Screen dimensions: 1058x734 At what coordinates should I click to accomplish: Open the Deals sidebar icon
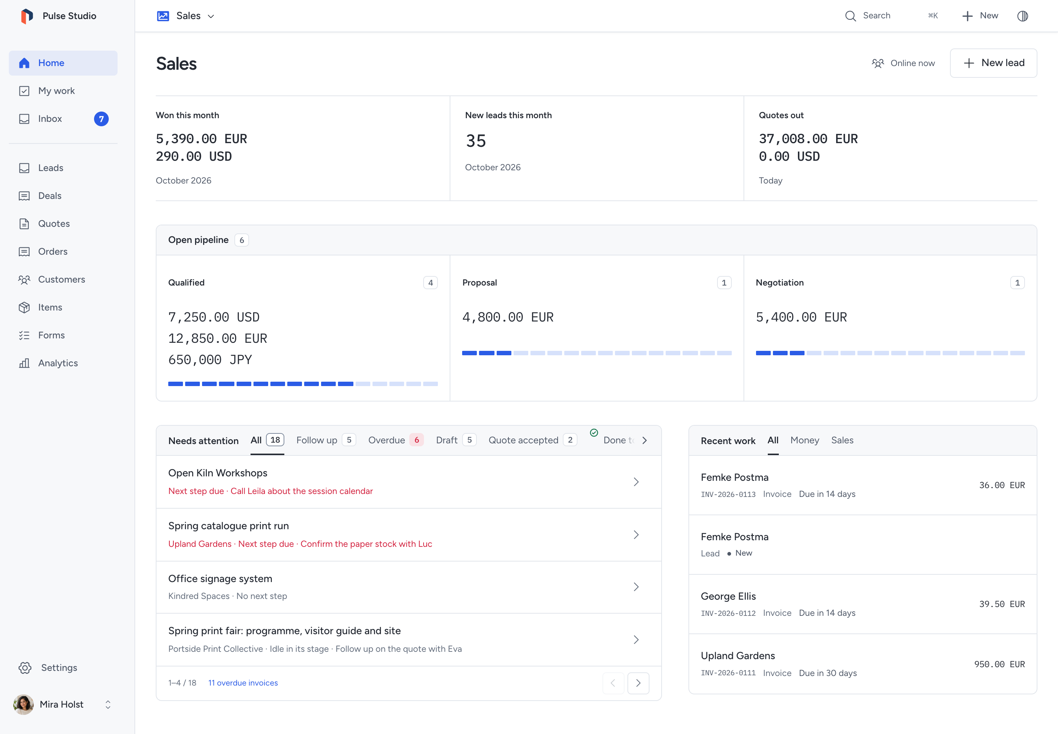[x=24, y=196]
